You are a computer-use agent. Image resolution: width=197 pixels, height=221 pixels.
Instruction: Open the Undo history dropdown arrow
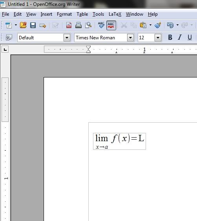[177, 25]
